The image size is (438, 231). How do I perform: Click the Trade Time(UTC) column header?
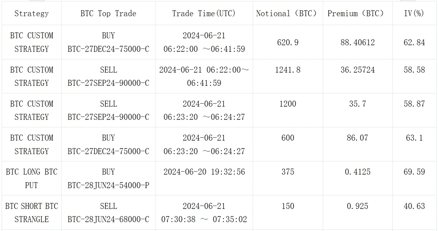tap(204, 14)
